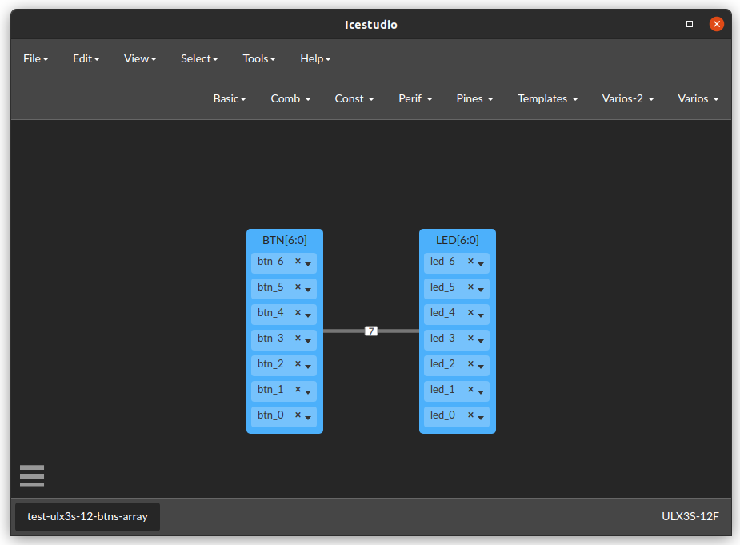Screen dimensions: 740x545
Task: Open the btn_2 pin selection dropdown
Action: [308, 365]
